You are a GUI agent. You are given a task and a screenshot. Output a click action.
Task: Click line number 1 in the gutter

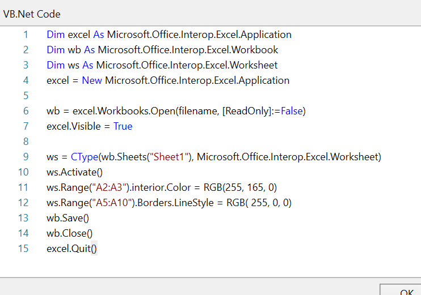(26, 35)
